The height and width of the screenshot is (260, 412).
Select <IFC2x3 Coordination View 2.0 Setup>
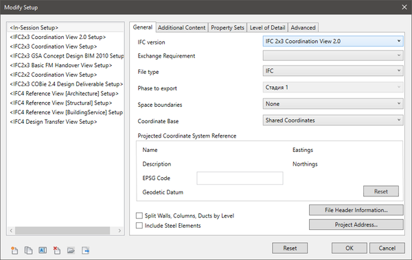(x=66, y=37)
